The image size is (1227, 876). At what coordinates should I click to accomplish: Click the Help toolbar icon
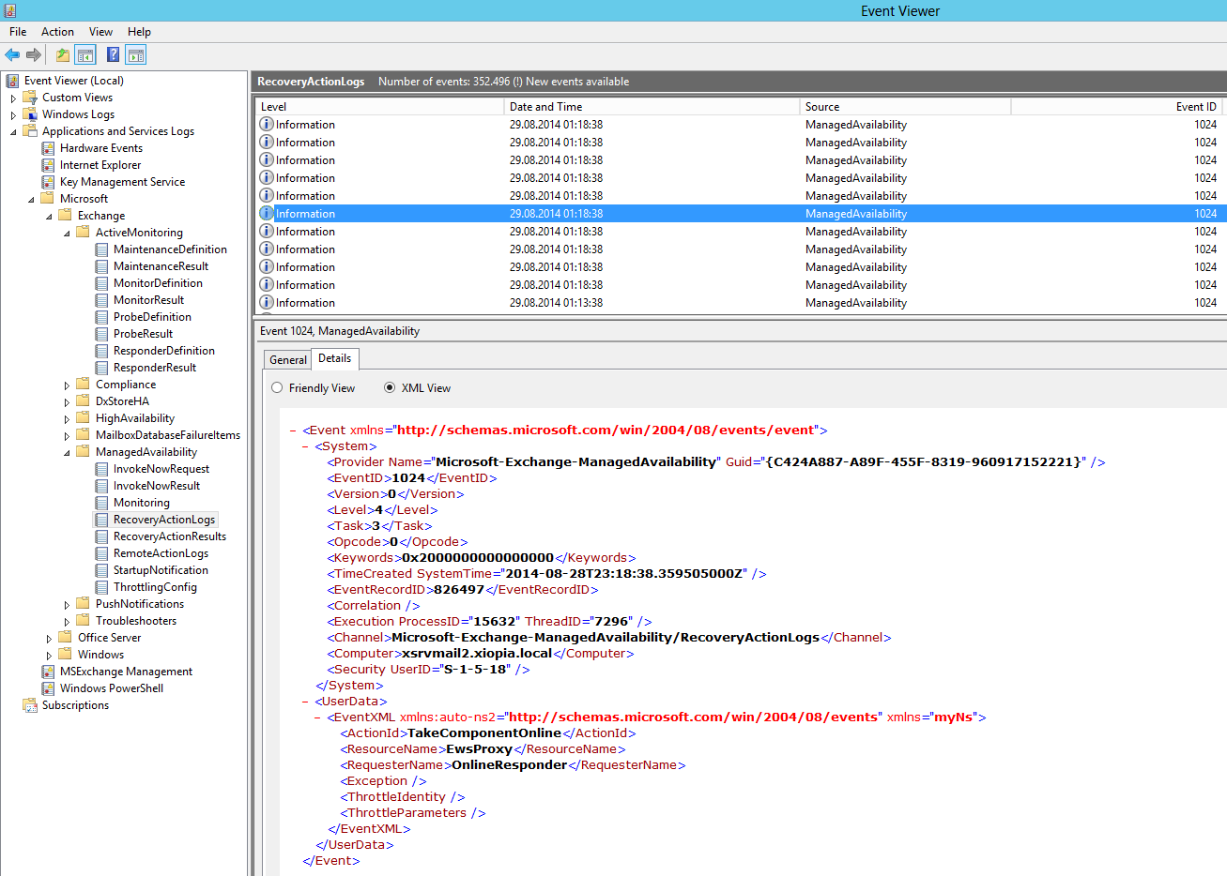pyautogui.click(x=112, y=54)
